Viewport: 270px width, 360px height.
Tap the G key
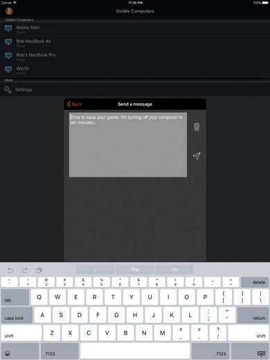tap(116, 315)
